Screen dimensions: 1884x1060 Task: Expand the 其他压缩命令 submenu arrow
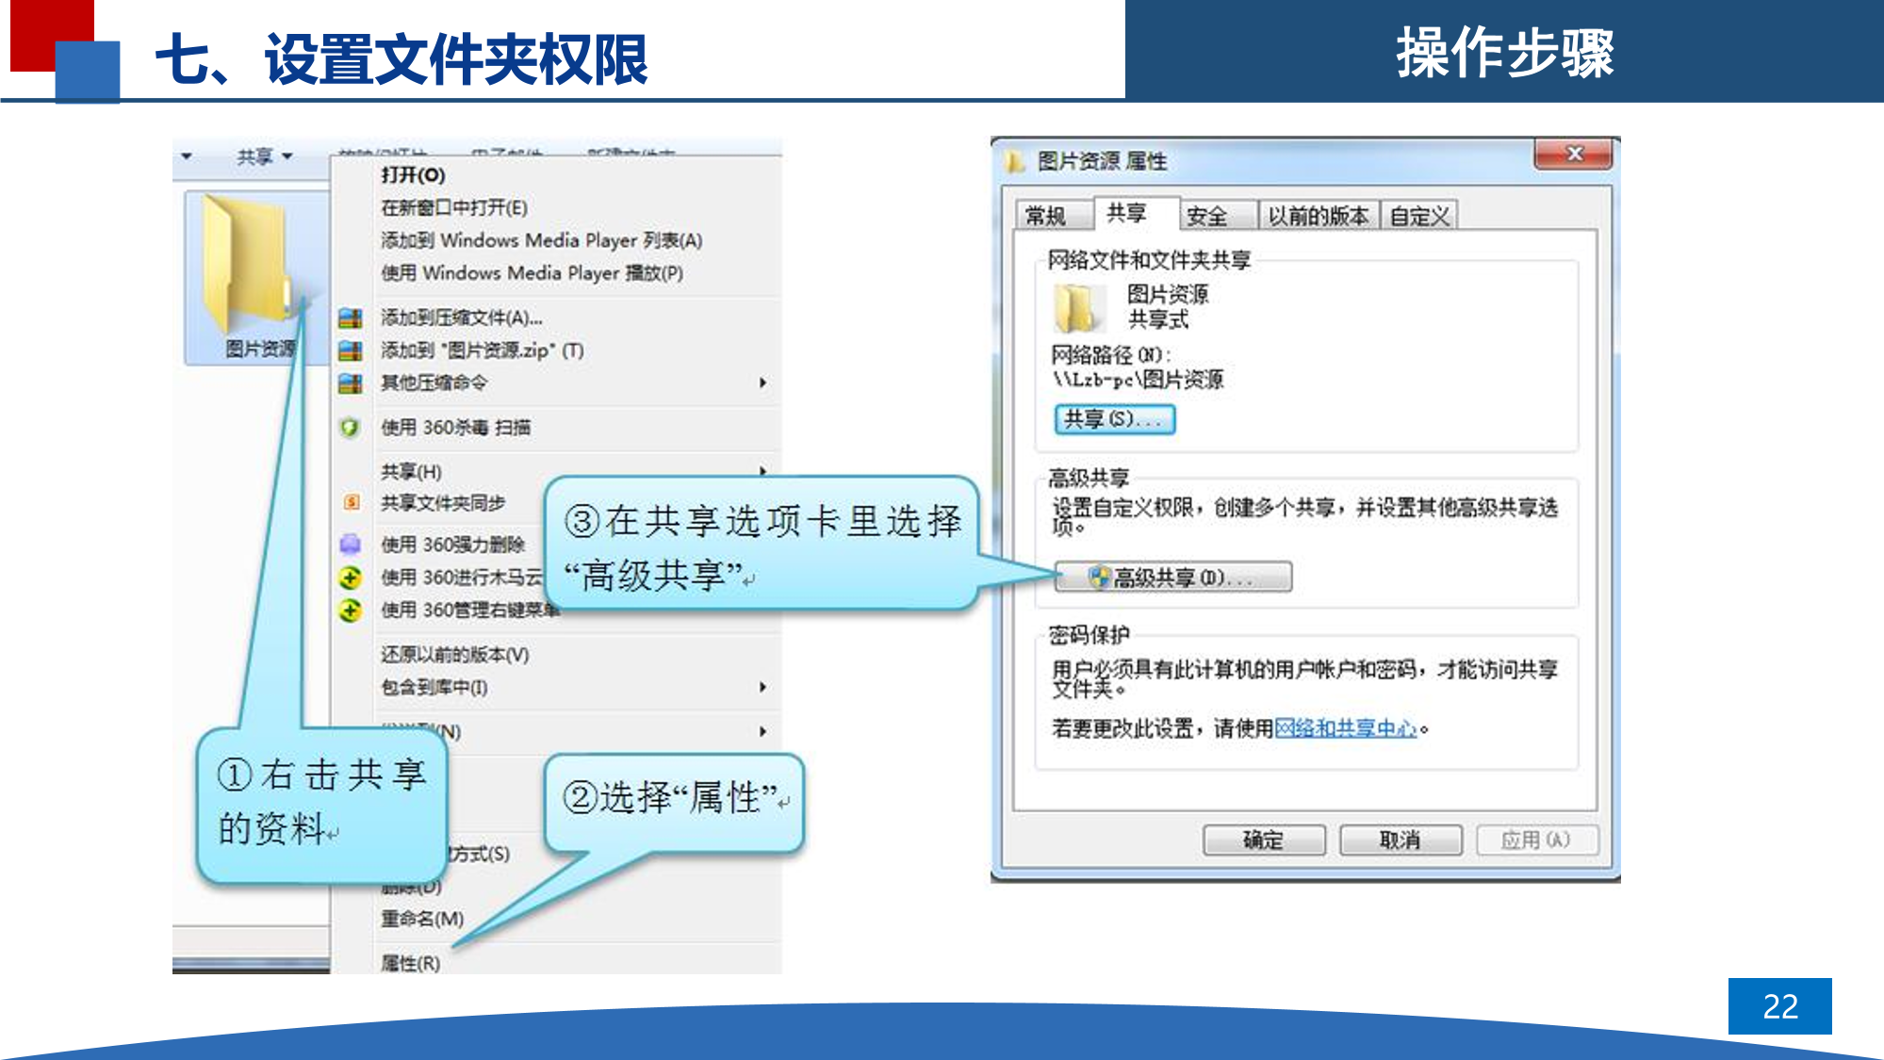[762, 383]
